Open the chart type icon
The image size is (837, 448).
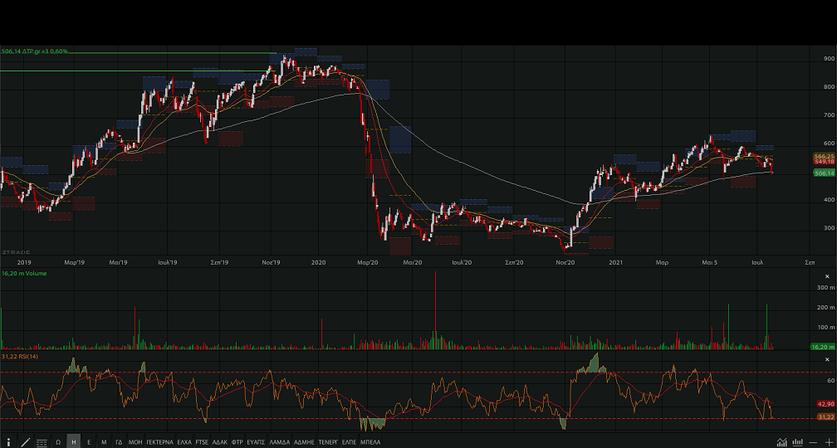[x=782, y=442]
